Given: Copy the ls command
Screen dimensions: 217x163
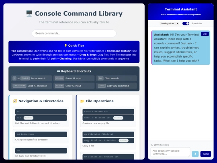Looking at the screenshot, I should [41, 112].
